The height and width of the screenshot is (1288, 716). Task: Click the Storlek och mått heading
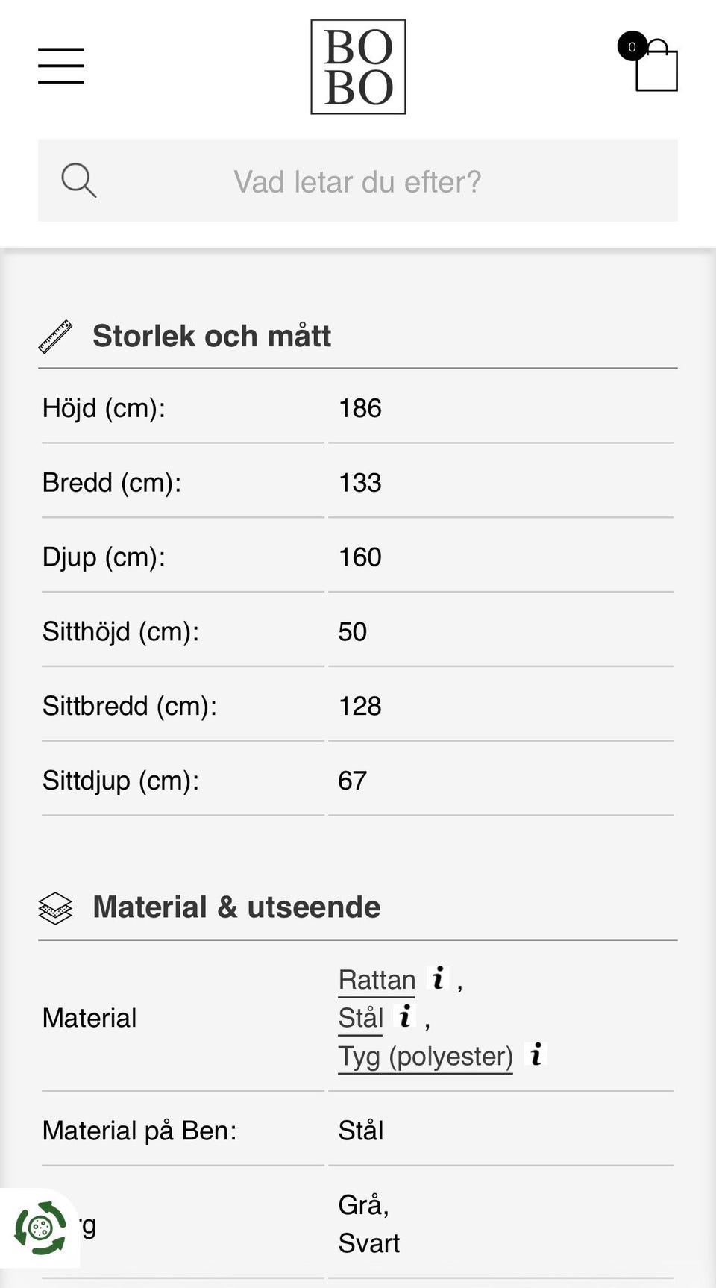[x=212, y=336]
